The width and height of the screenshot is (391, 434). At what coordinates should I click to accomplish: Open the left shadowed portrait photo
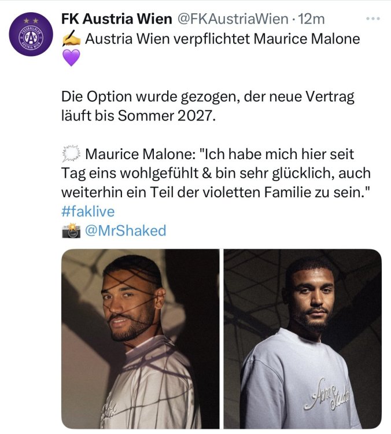140,339
